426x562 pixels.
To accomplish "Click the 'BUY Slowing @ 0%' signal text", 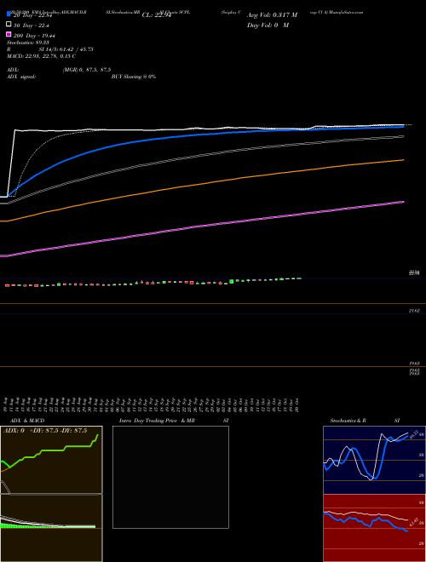I will [134, 77].
